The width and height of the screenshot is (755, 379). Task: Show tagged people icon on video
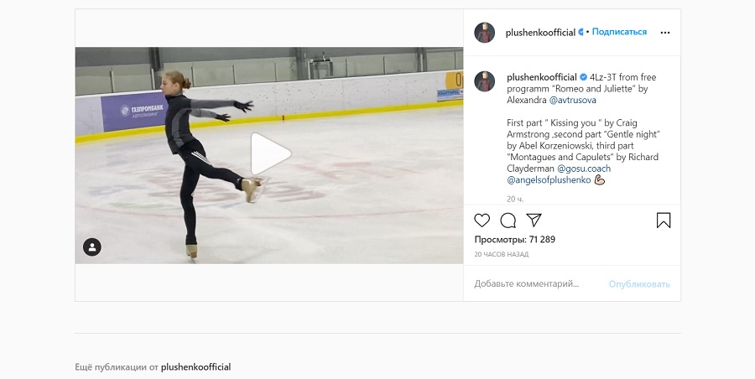92,247
